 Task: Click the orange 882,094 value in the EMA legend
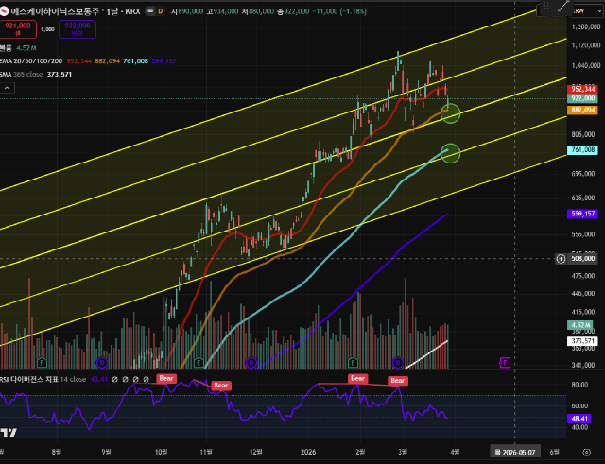click(107, 60)
